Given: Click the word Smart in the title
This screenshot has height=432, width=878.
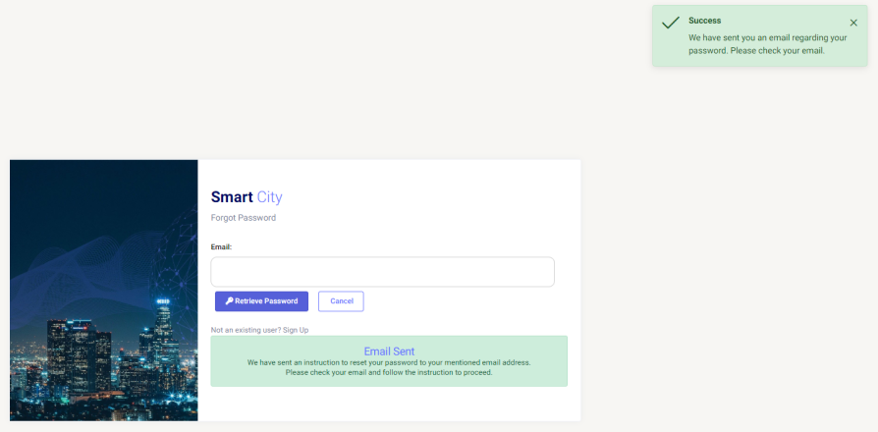Looking at the screenshot, I should click(232, 197).
